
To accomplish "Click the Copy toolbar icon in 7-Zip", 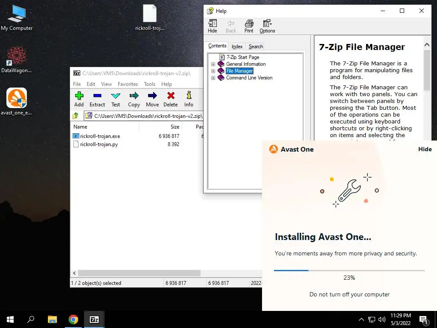I will click(x=134, y=99).
